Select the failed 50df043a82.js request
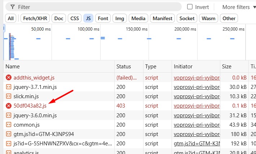Screen dimensions: 256x154 click(30, 106)
